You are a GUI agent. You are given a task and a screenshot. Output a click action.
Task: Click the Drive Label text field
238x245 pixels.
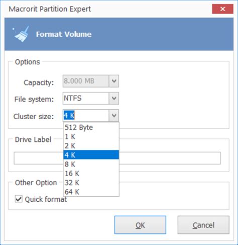point(117,158)
